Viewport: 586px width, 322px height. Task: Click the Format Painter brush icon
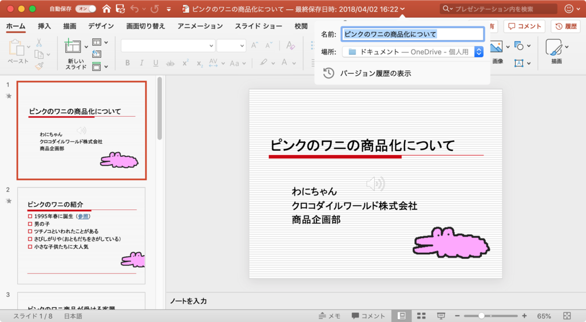[39, 66]
